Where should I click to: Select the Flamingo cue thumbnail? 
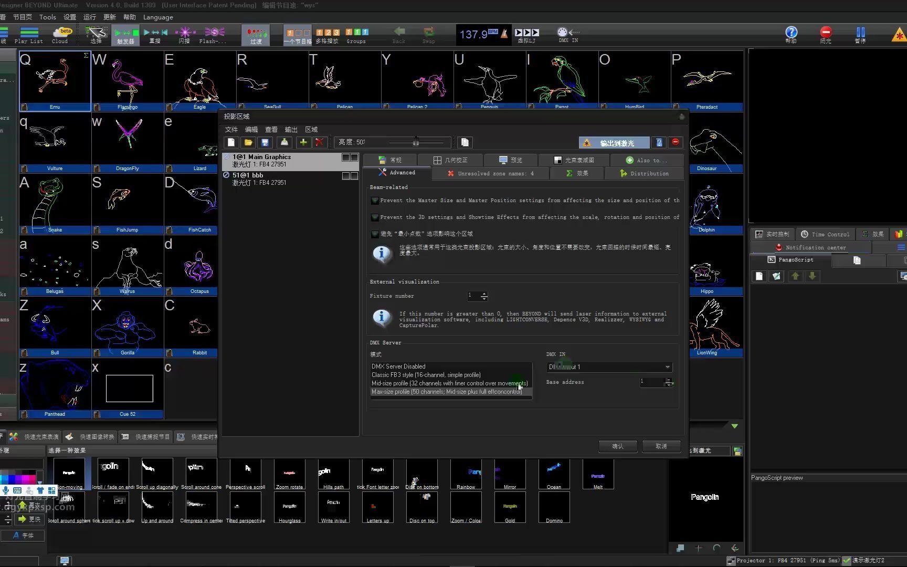128,81
